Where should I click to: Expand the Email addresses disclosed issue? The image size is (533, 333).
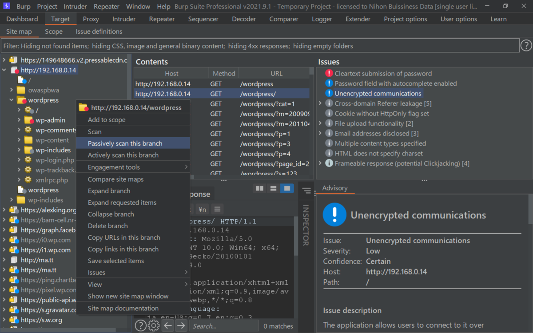point(320,133)
